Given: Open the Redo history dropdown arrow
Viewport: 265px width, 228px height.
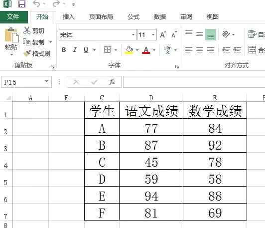Looking at the screenshot, I should [64, 4].
